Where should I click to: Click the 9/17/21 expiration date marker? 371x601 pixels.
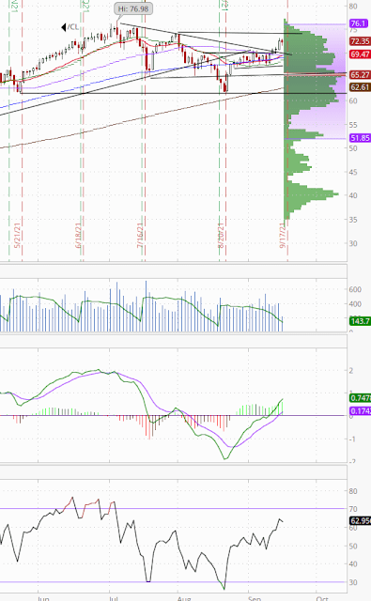click(x=283, y=235)
